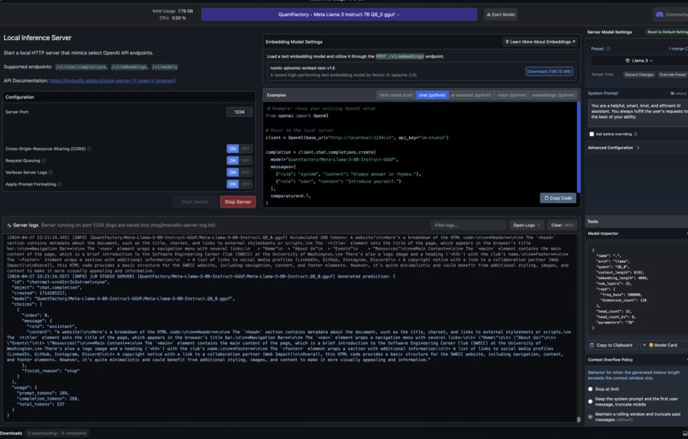Switch to the chat (python) example tab
Viewport: 688px width, 439px height.
tap(432, 96)
